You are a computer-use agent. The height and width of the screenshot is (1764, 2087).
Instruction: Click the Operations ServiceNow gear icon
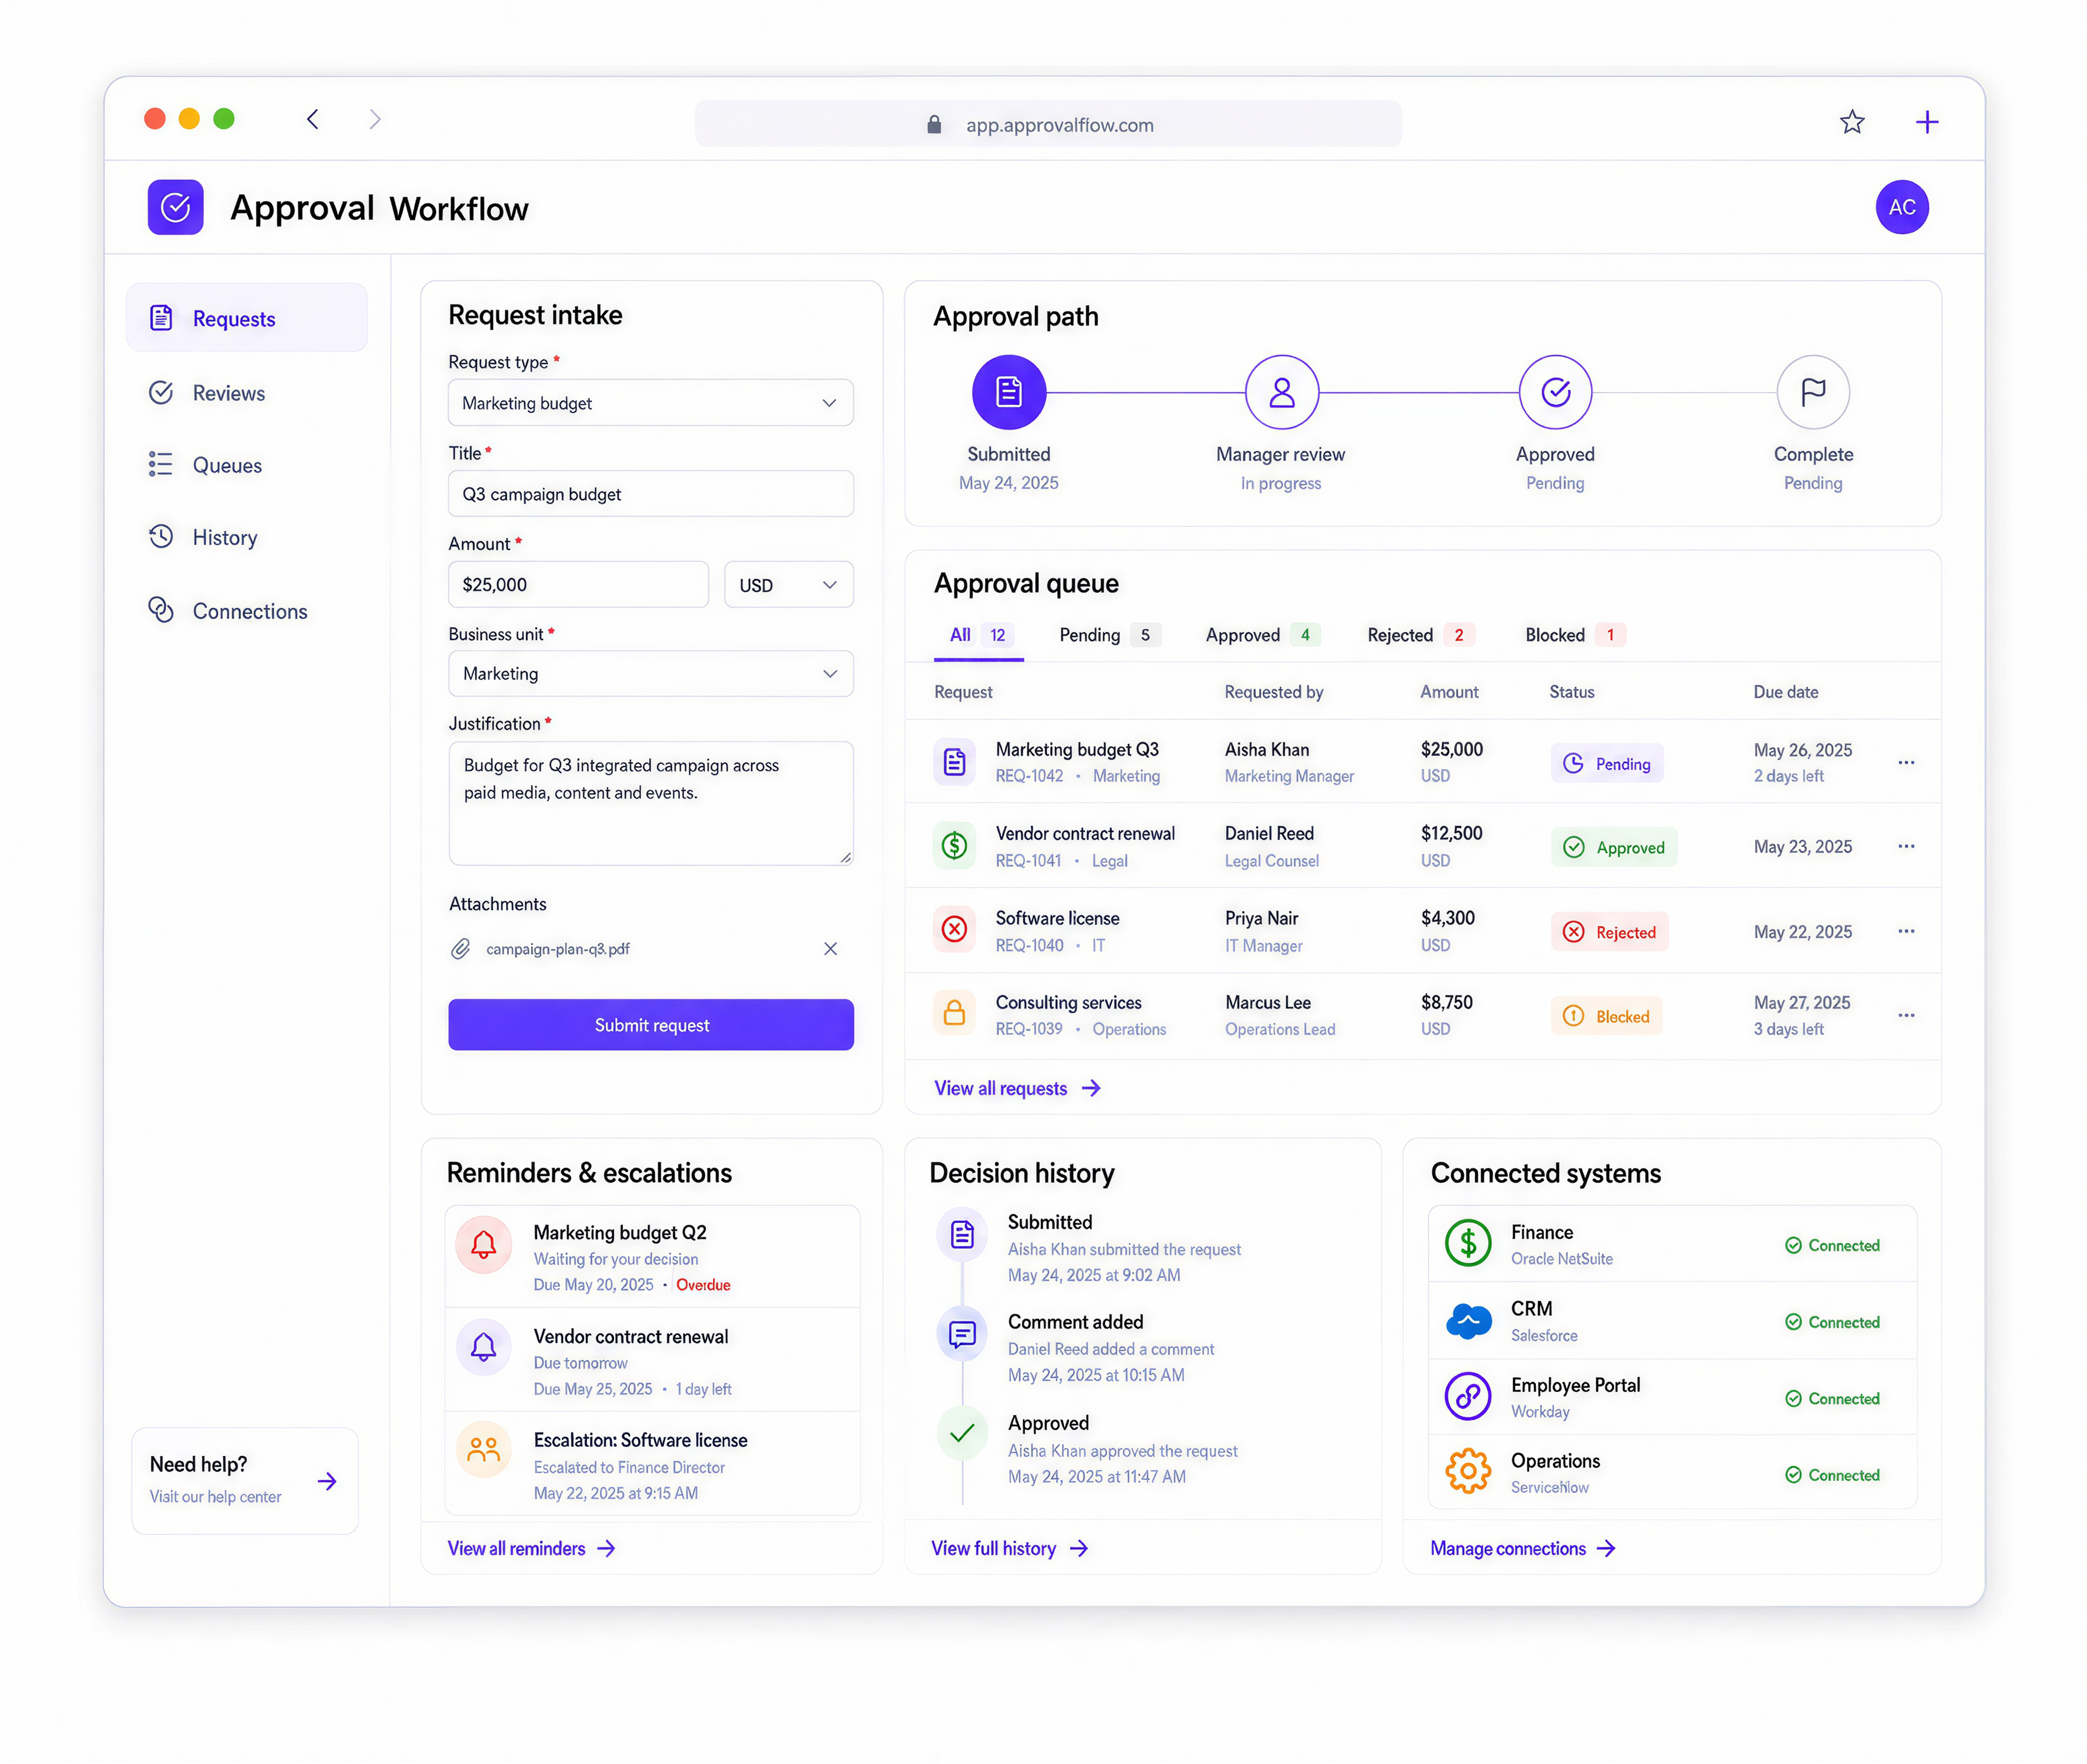click(x=1468, y=1471)
